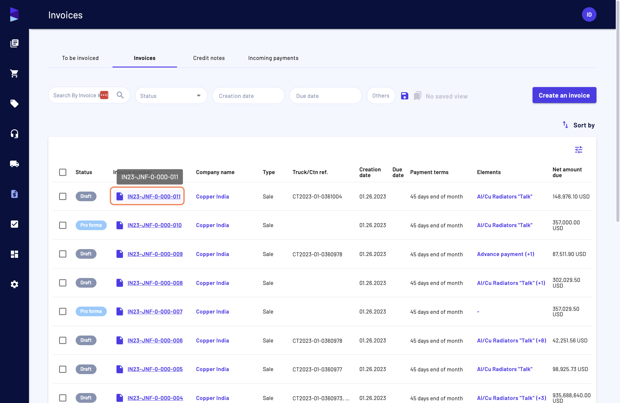Open the dashboard grid sidebar icon
The width and height of the screenshot is (620, 403).
(14, 254)
